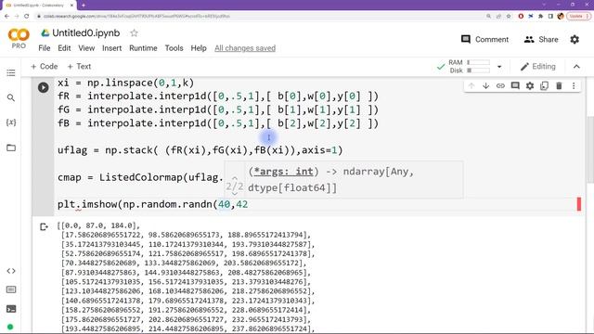The width and height of the screenshot is (594, 334).
Task: Open the Files folder panel
Action: coord(11,148)
